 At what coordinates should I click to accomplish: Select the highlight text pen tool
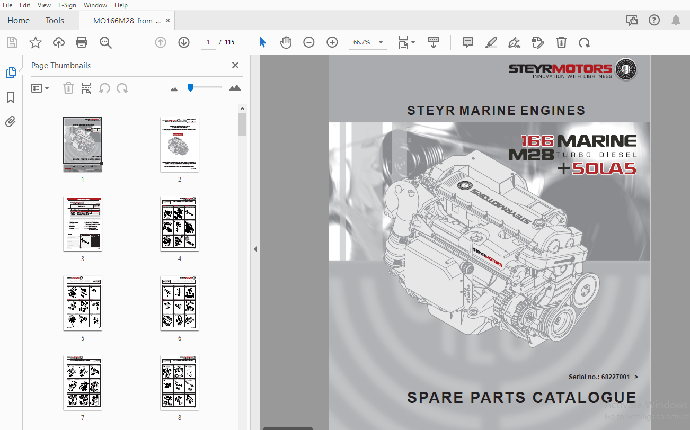[491, 42]
